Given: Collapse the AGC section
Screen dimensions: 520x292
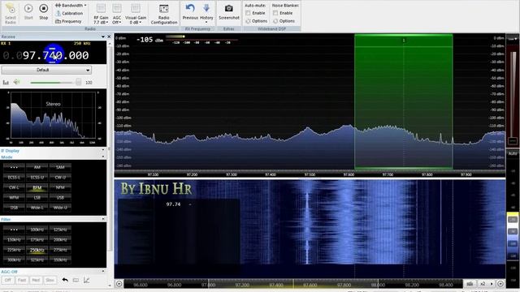Looking at the screenshot, I should tap(103, 272).
